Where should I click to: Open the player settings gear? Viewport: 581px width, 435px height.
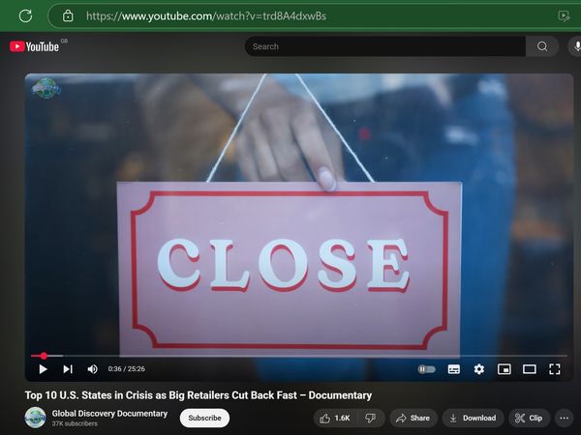[x=479, y=369]
